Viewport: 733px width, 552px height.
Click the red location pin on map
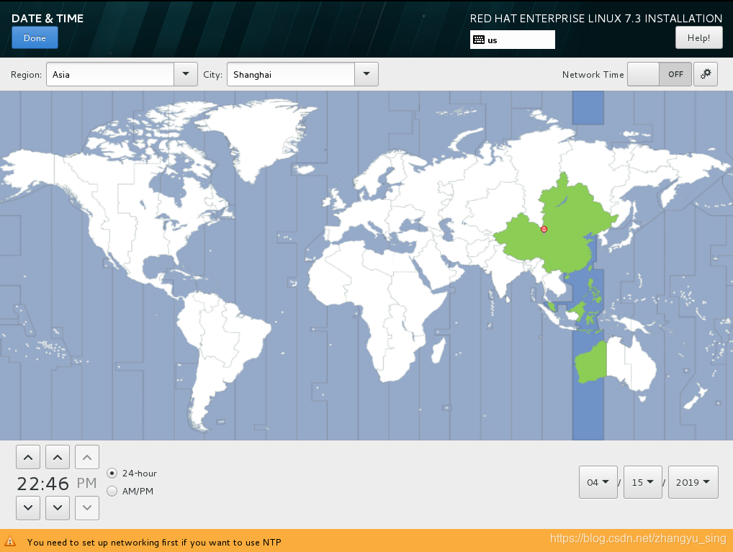click(544, 229)
